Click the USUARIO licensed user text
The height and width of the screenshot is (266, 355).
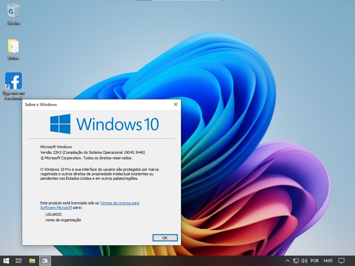53,214
